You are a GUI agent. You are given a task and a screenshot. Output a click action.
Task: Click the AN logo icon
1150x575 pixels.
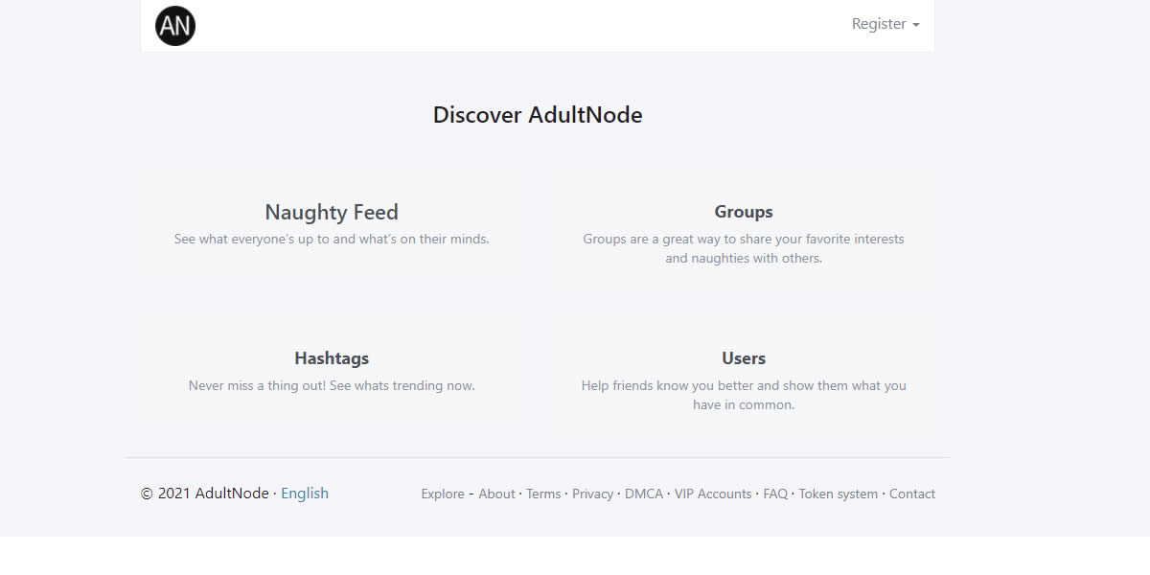click(x=175, y=25)
